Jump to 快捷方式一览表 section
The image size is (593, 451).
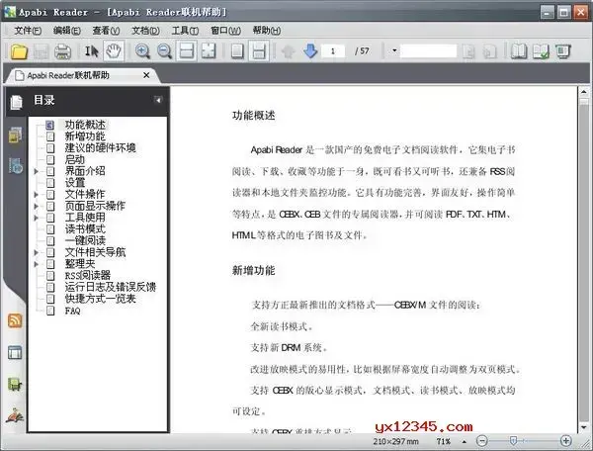click(100, 299)
